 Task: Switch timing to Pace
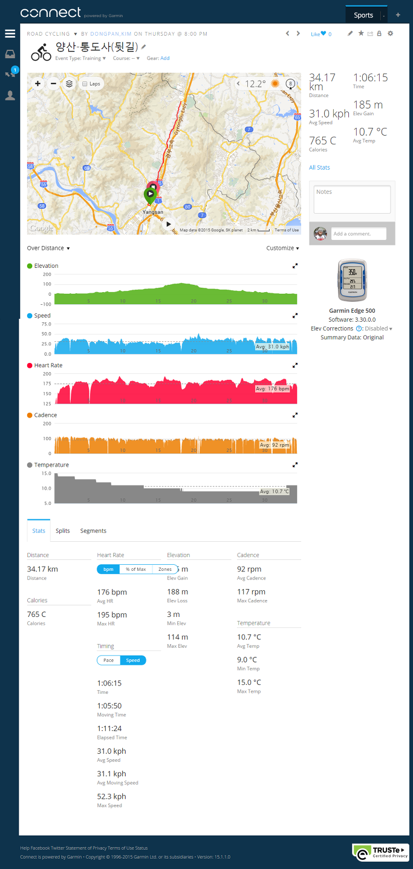(109, 660)
